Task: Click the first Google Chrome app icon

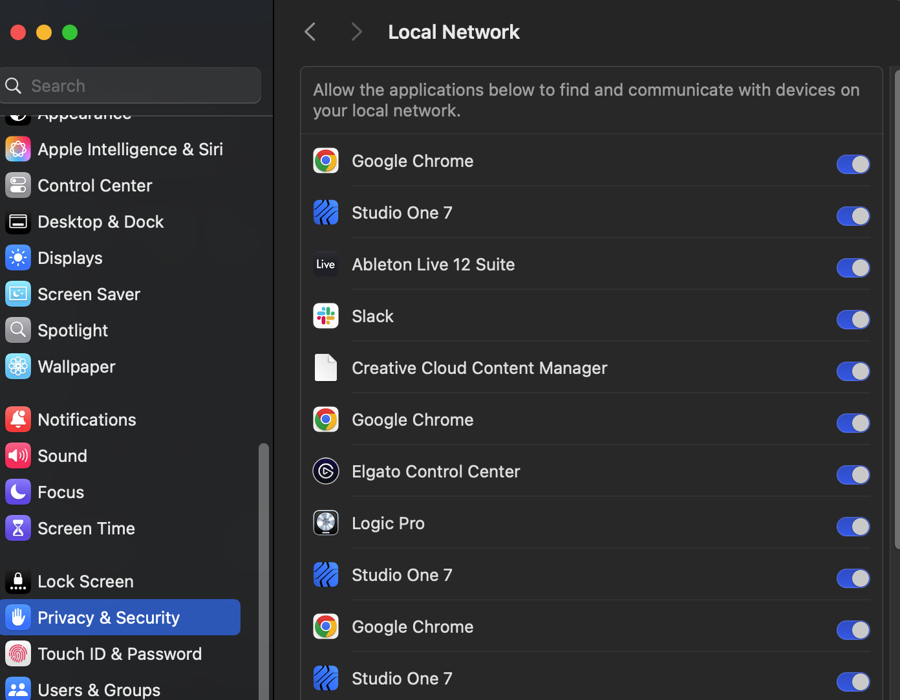Action: (x=326, y=160)
